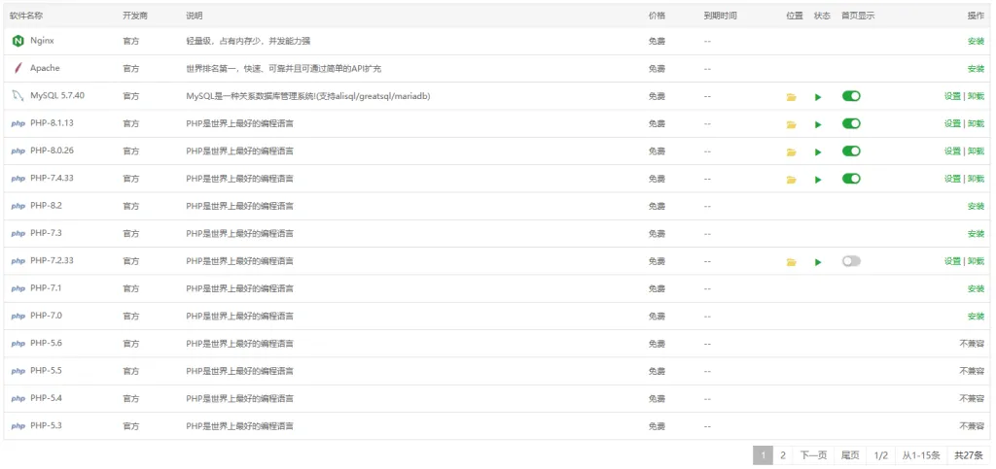Screen dimensions: 996x469
Task: Open the MySQL 5.7.40 folder location icon
Action: tap(791, 97)
